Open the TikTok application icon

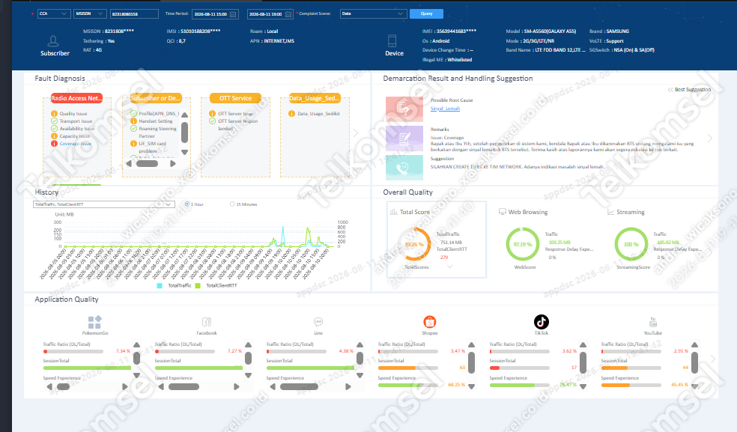click(542, 322)
